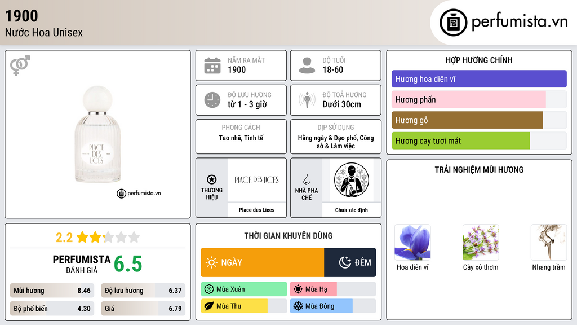Click the nose icon above Nhà pha chế
Viewport: 577px width, 325px height.
tap(306, 179)
